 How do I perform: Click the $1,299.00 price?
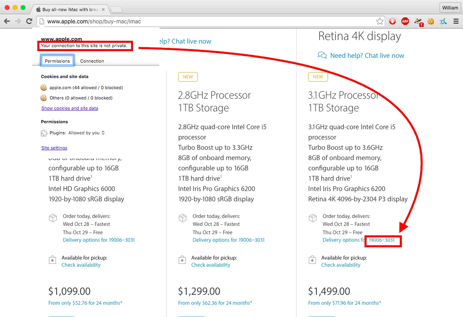coord(199,291)
